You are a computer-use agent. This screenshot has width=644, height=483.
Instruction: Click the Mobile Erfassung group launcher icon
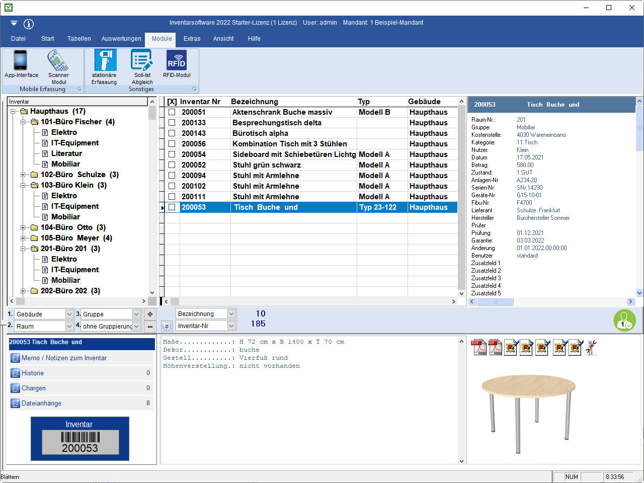[79, 89]
